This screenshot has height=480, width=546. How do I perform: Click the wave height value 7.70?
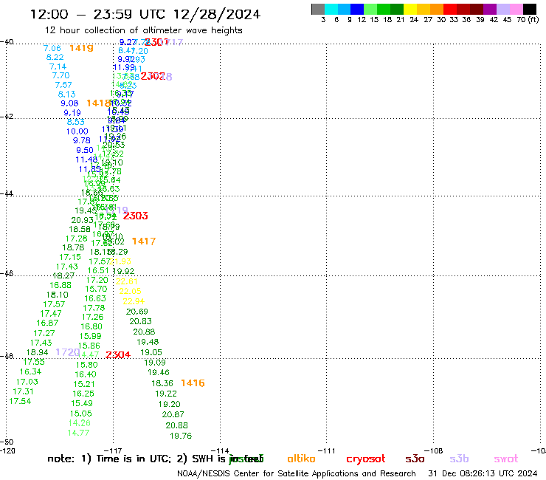61,75
